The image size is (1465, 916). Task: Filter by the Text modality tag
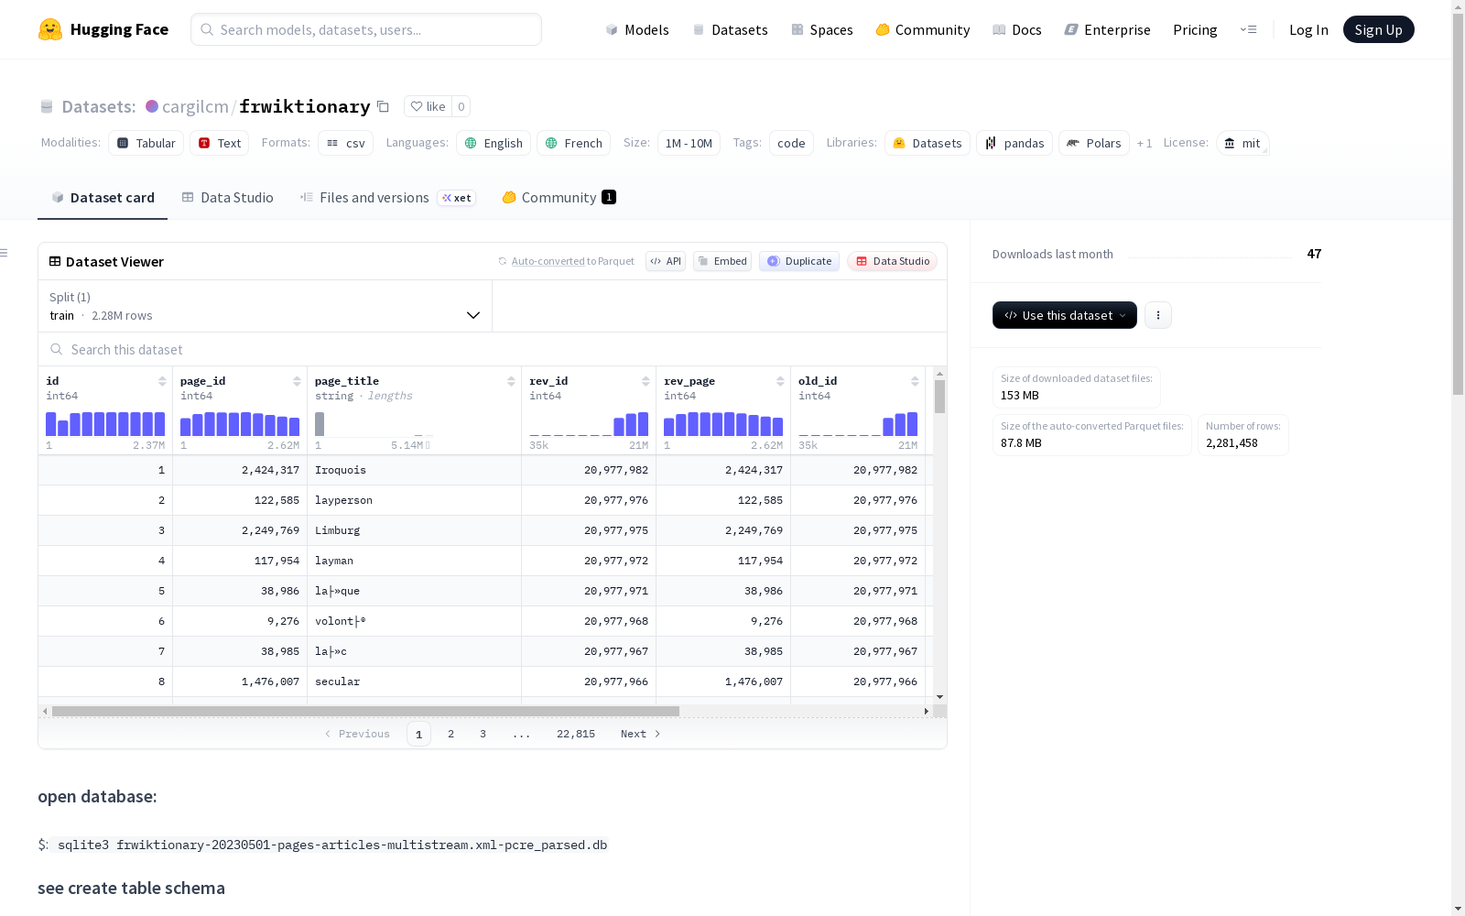[x=220, y=143]
